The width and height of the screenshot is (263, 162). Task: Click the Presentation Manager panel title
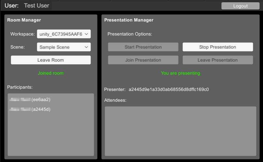point(129,20)
